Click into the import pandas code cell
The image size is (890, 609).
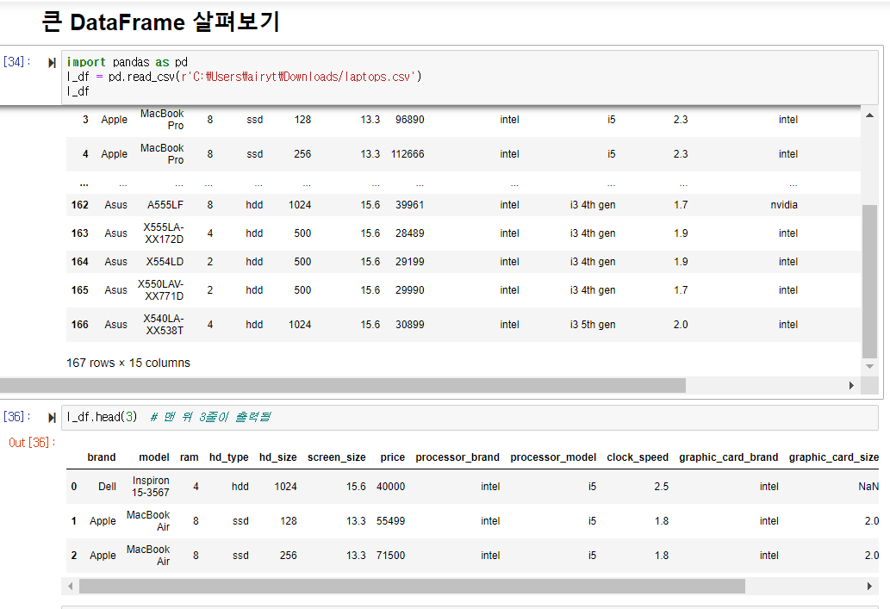click(x=470, y=77)
